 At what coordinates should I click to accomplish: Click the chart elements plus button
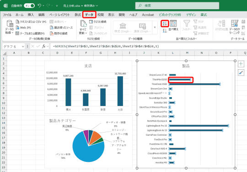[x=241, y=64]
